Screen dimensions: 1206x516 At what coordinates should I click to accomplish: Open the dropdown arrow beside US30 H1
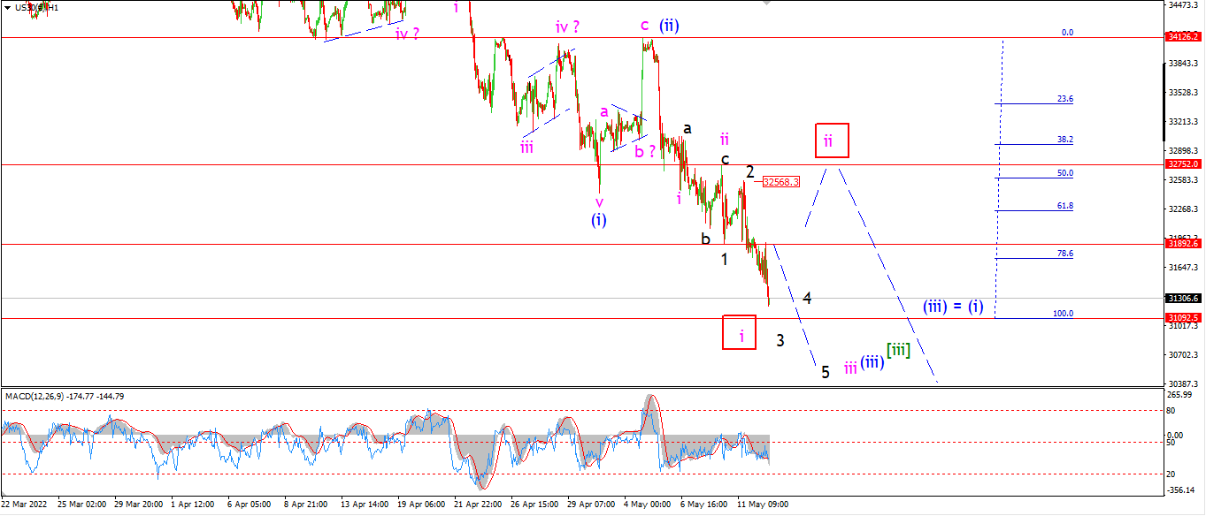tap(6, 8)
